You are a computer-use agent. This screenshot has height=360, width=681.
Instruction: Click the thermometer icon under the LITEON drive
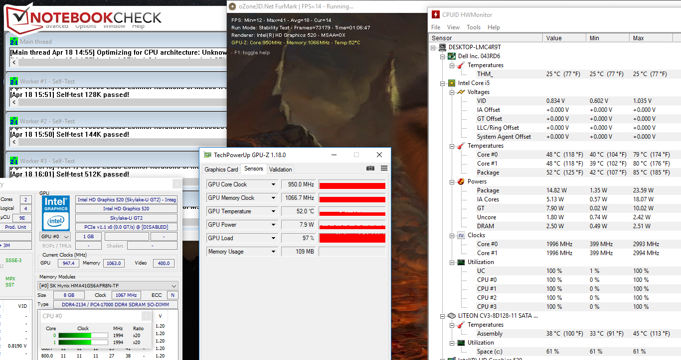tap(461, 325)
